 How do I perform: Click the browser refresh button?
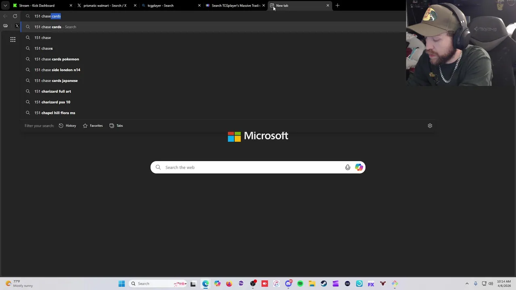(x=15, y=16)
